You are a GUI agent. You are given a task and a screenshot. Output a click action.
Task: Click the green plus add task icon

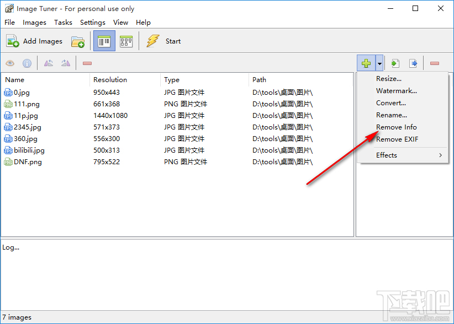366,63
